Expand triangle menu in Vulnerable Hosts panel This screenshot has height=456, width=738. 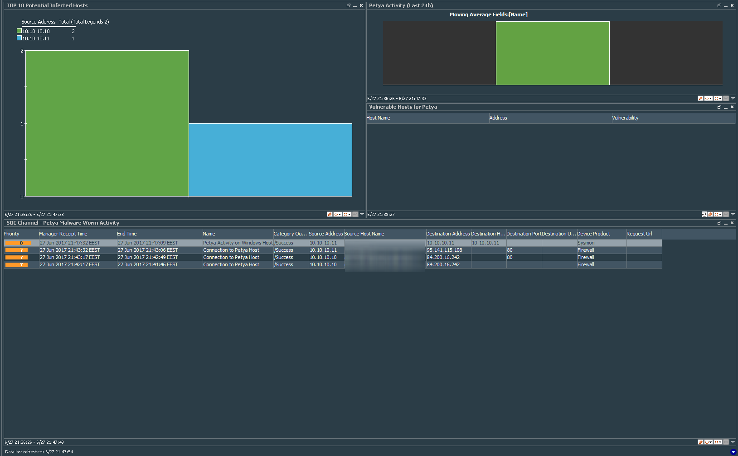[x=733, y=214]
